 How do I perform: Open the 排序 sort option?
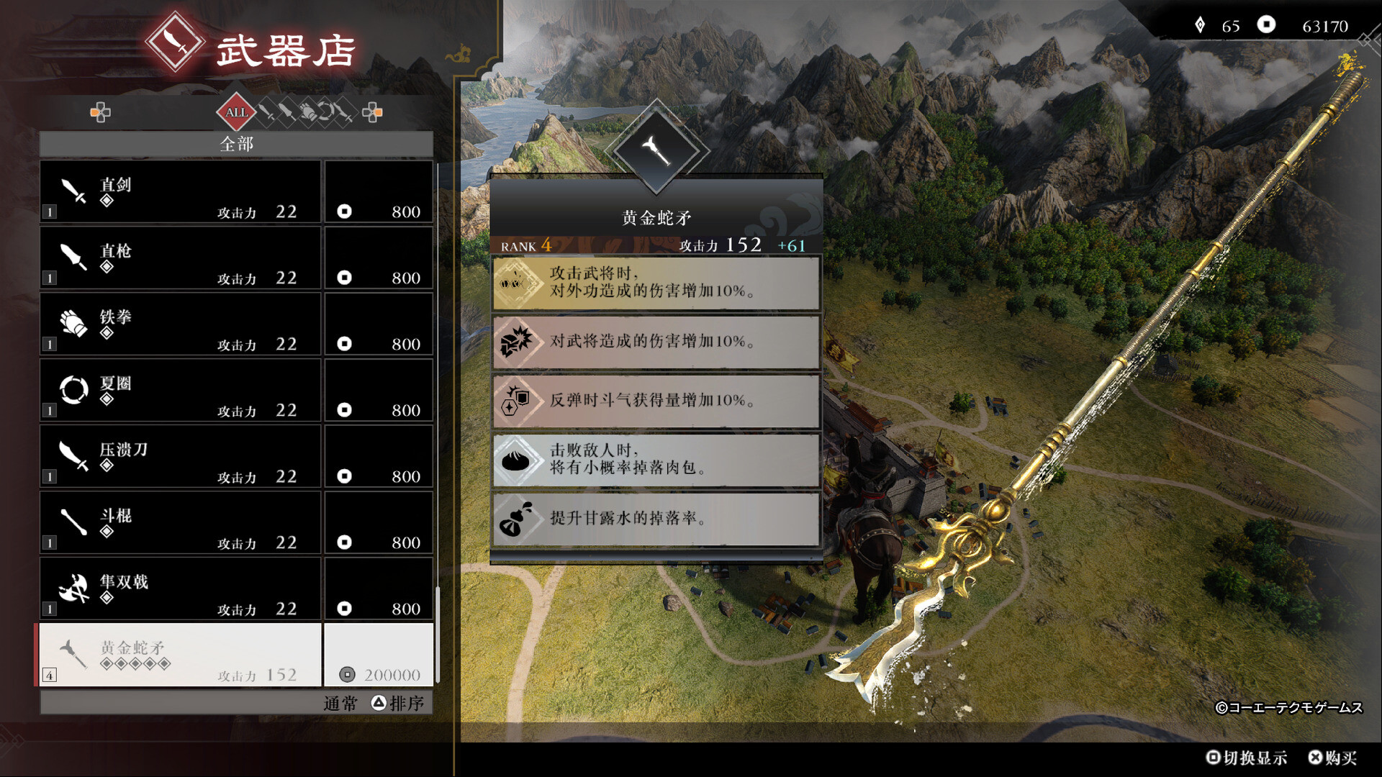click(398, 703)
